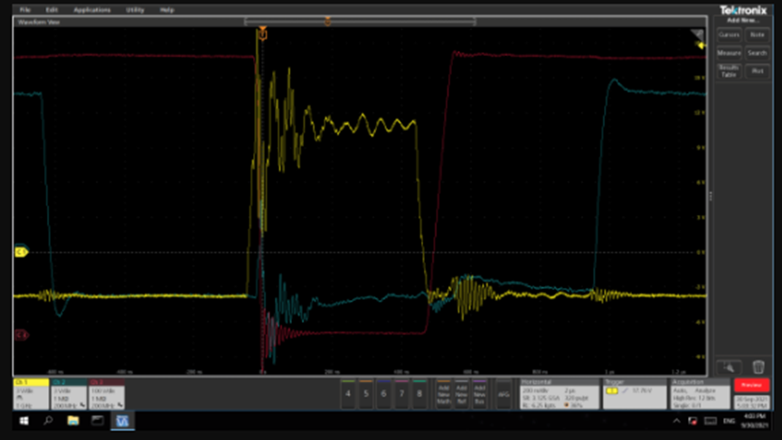The width and height of the screenshot is (782, 440).
Task: Click the trigger position marker at top
Action: click(262, 33)
